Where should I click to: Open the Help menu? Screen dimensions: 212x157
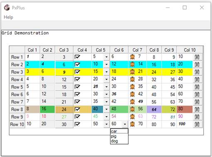coord(8,17)
